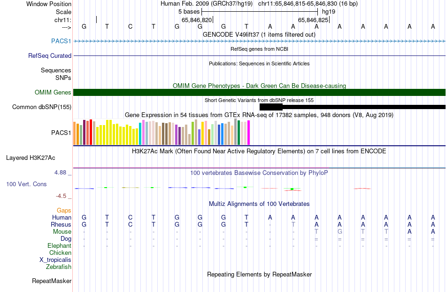Open the Short Genetic Variants from dbSNP title

[x=259, y=100]
